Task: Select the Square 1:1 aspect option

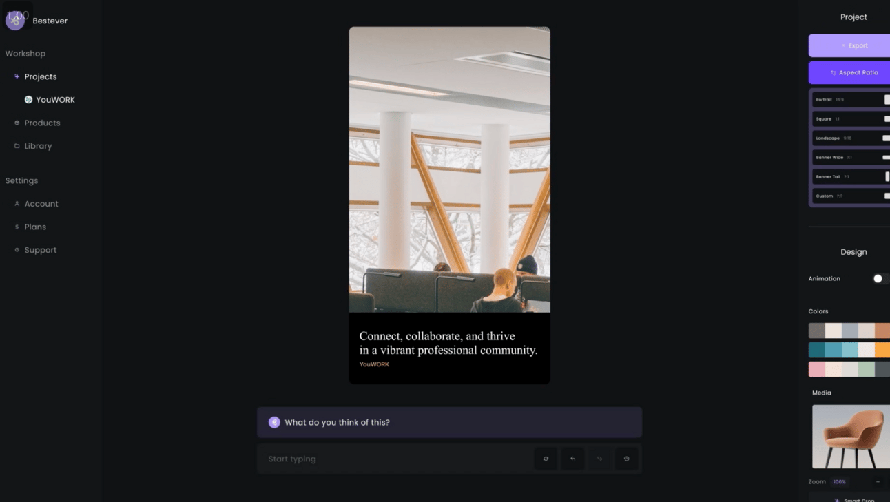Action: point(851,119)
